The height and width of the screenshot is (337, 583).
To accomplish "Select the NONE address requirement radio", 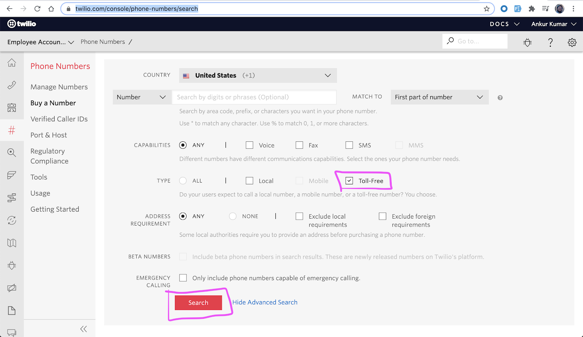I will [233, 216].
